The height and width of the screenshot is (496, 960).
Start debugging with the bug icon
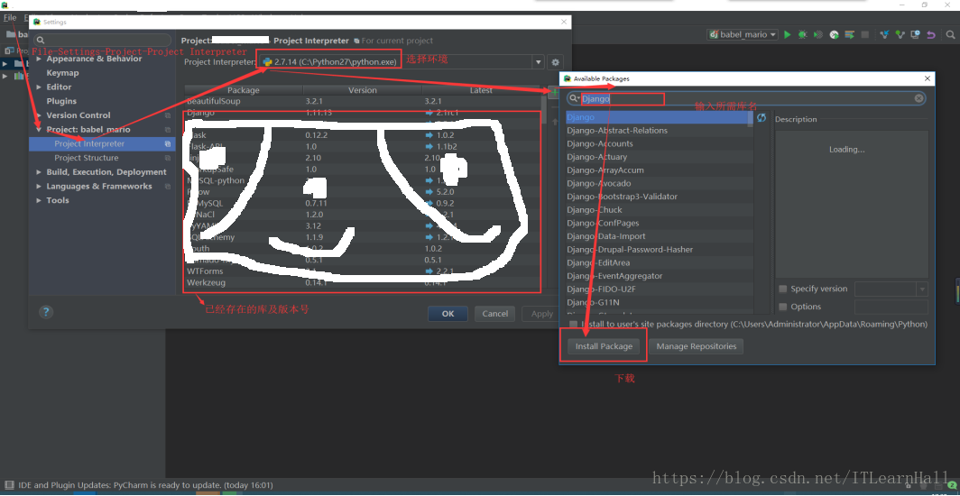pos(803,35)
